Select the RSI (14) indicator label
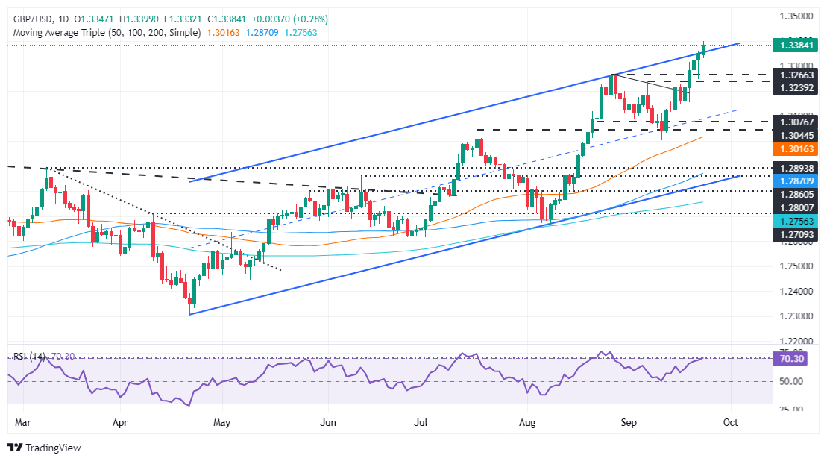 pos(28,357)
